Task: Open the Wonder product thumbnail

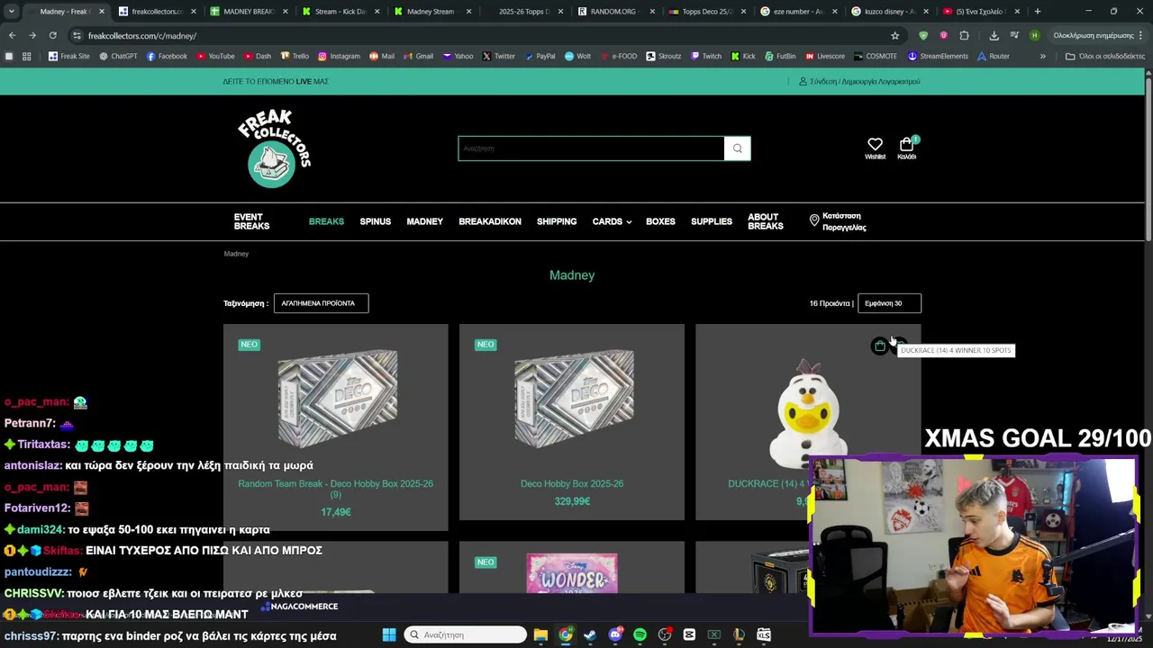Action: [572, 573]
